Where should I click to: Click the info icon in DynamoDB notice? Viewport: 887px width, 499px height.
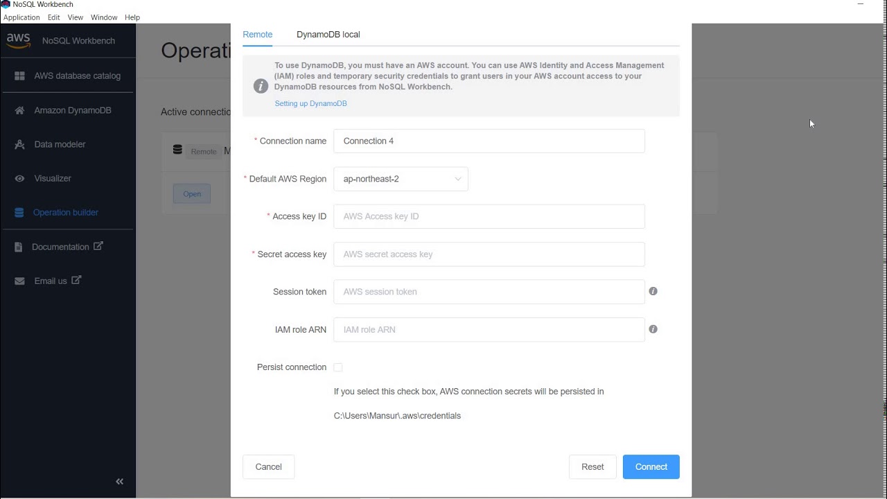(x=261, y=86)
